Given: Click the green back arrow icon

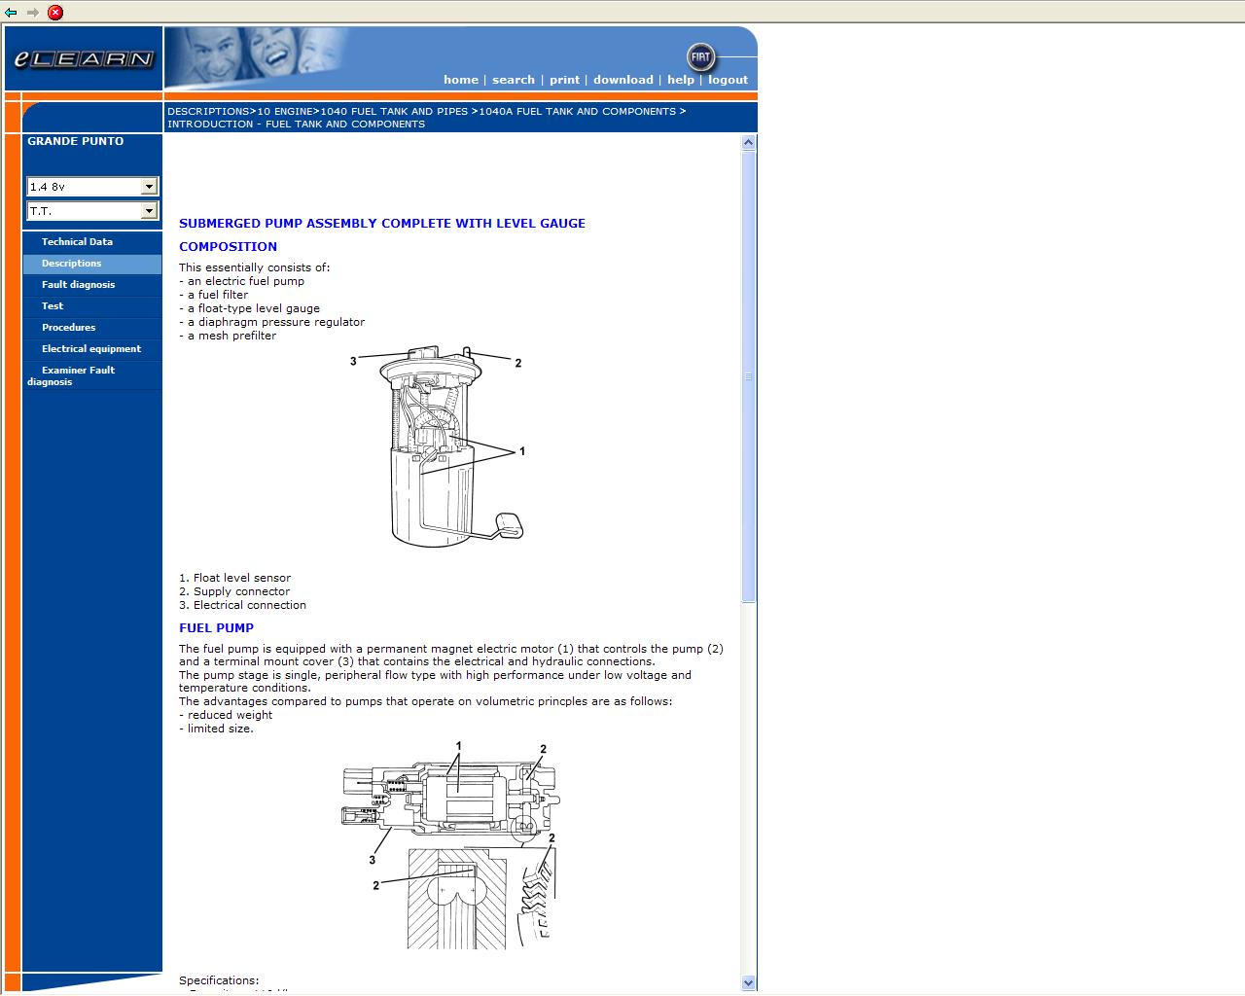Looking at the screenshot, I should pyautogui.click(x=11, y=13).
